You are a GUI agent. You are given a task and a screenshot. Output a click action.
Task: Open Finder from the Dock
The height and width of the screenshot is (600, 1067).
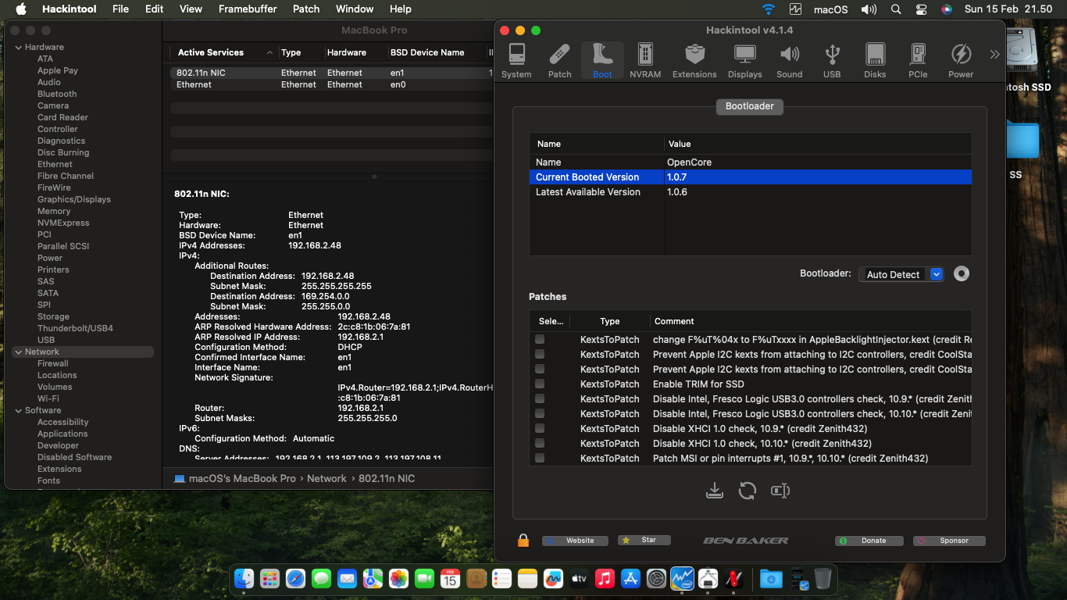244,579
